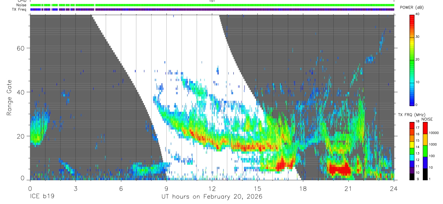The height and width of the screenshot is (204, 443).
Task: Click the 10000 tick of the NOISE legend
Action: [x=433, y=133]
